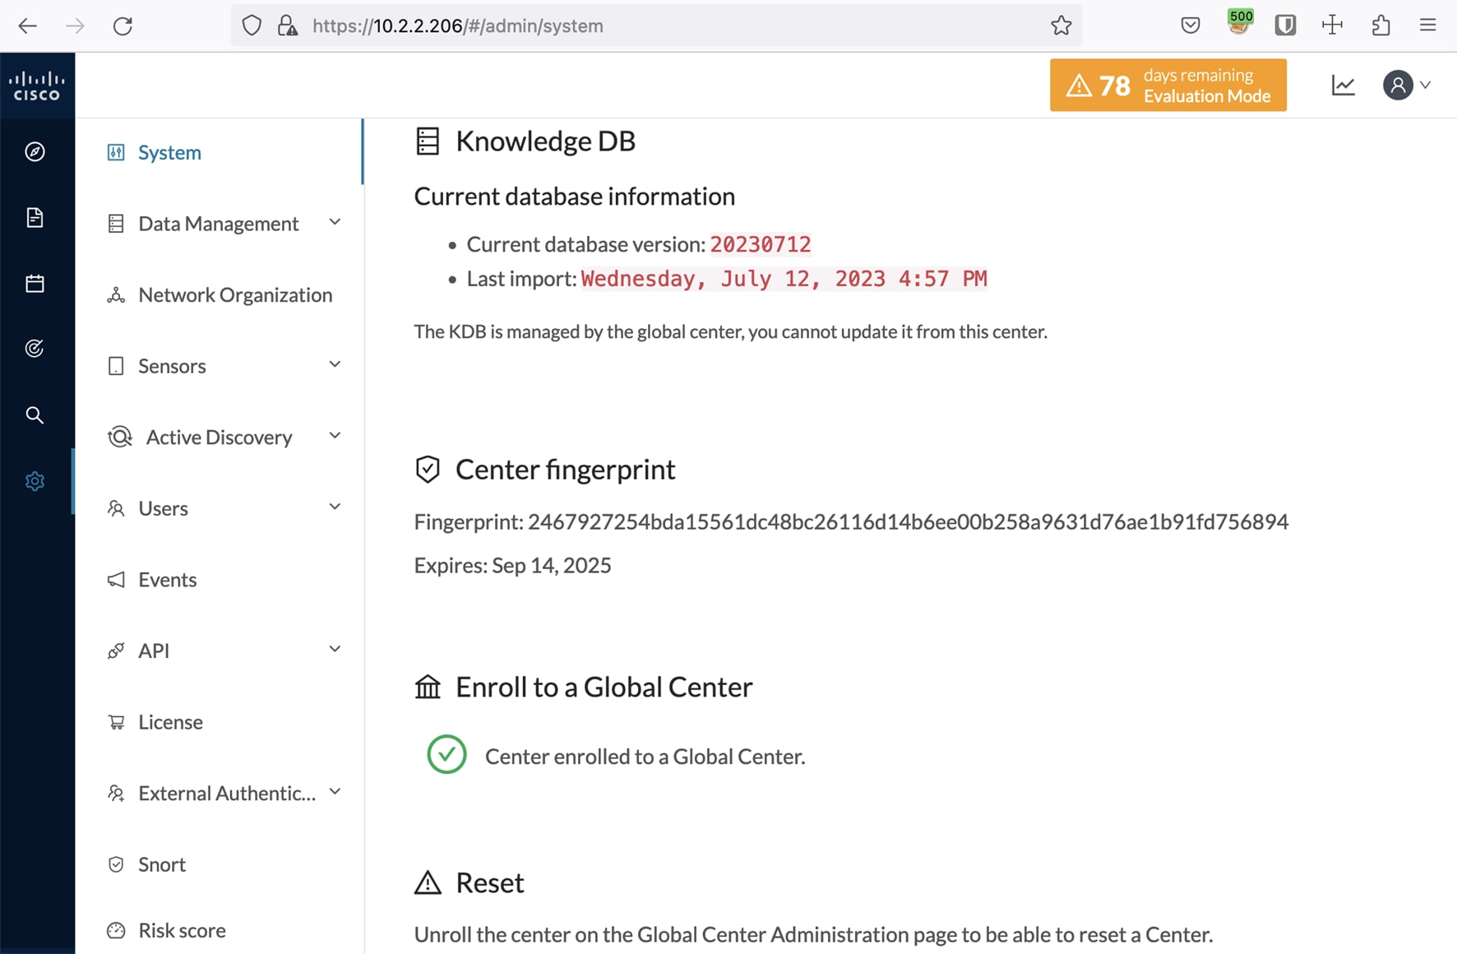Expand the Sensors menu chevron
Image resolution: width=1457 pixels, height=954 pixels.
click(x=334, y=364)
